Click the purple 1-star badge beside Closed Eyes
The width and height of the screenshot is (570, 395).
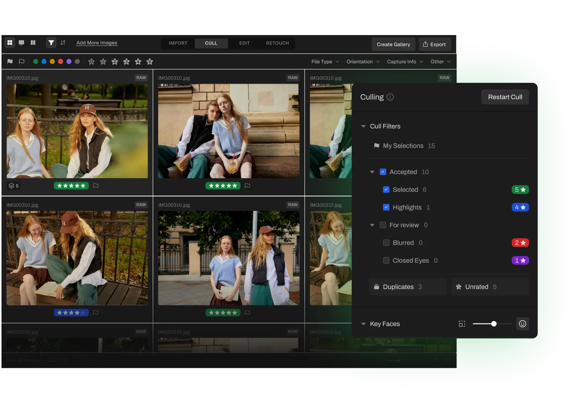[x=520, y=260]
